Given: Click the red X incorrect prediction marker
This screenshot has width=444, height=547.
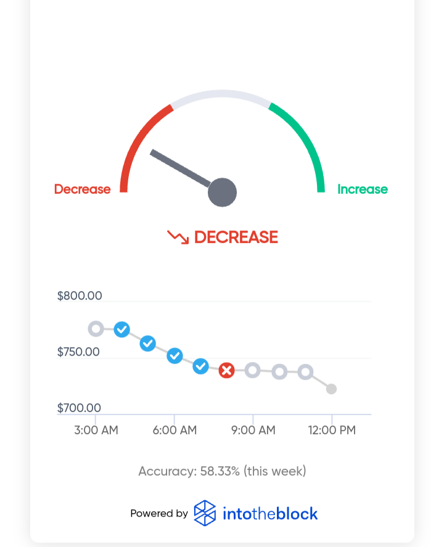Looking at the screenshot, I should point(227,371).
